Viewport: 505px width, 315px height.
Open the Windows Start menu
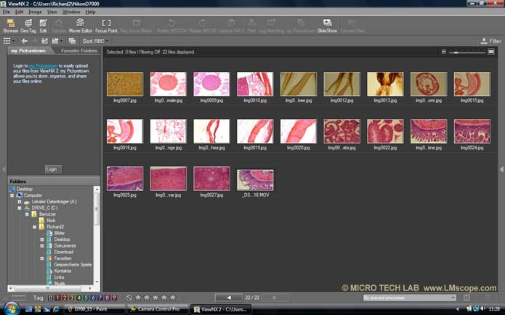11,309
